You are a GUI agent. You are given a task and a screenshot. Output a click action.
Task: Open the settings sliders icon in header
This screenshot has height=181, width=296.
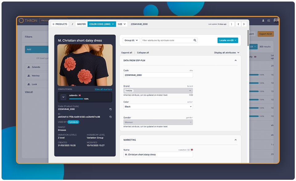[269, 21]
